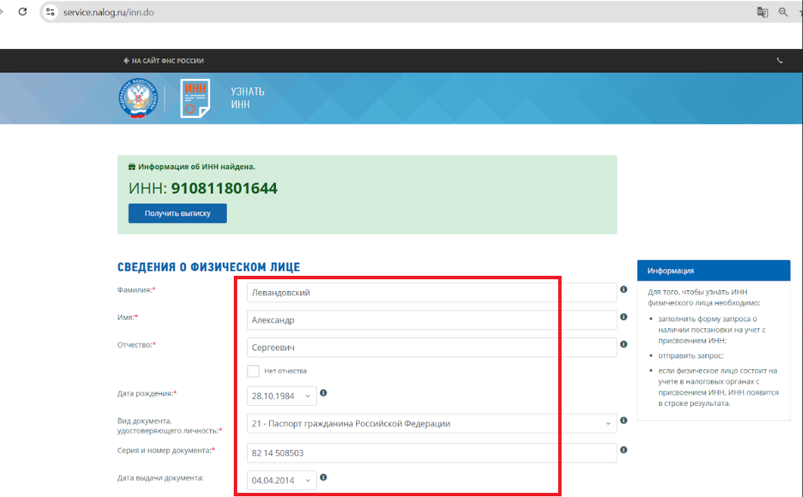This screenshot has height=497, width=803.
Task: Open the Дата рождения date dropdown
Action: [x=281, y=396]
